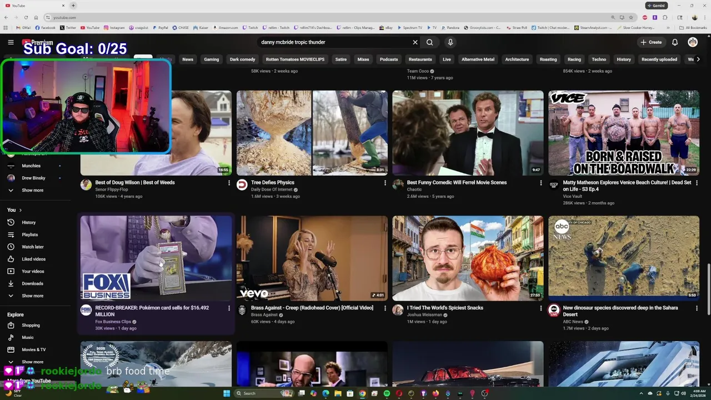Open Vice Born & Raised Boardwalk thumbnail

click(624, 133)
